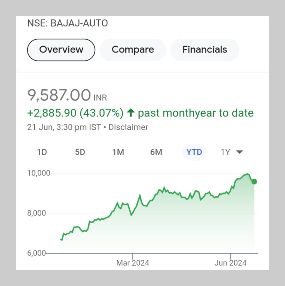Select the 5D time range
The width and height of the screenshot is (285, 286).
pos(80,152)
